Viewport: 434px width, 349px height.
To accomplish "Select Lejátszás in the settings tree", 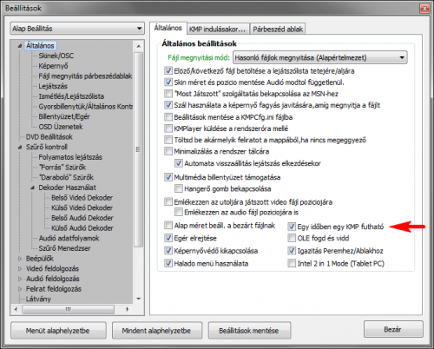I will coord(53,86).
